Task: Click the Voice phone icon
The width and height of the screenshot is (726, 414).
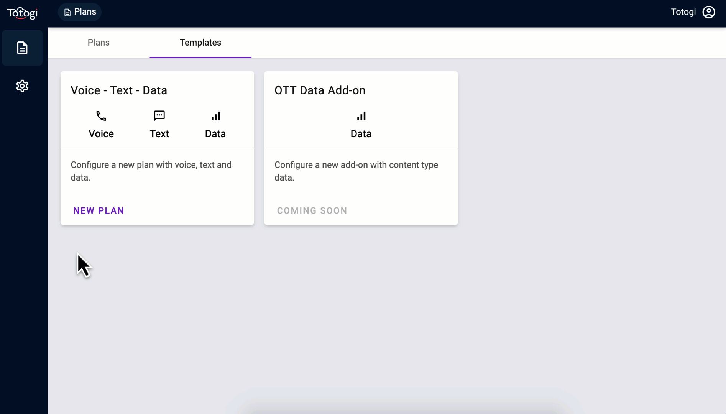Action: (x=101, y=116)
